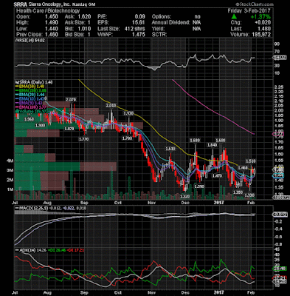Click the Friday 3-Feb-2017 date text
The image size is (290, 296).
[x=249, y=11]
